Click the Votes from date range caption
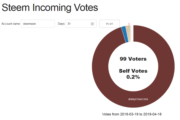180x120 pixels. 132,114
